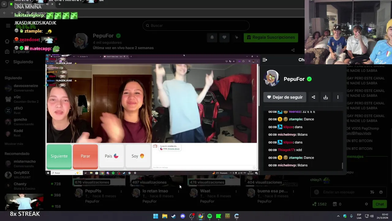
Task: Click the Siguiente button in the video chat
Action: (59, 156)
